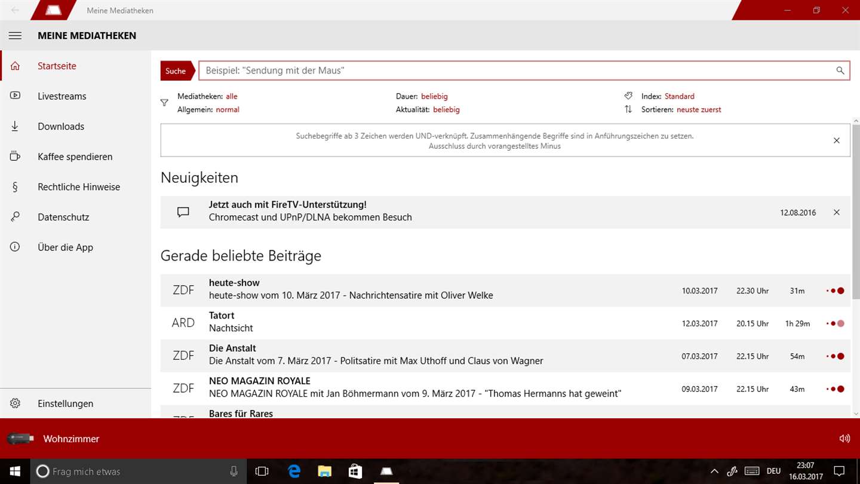Open the NEO MAGAZIN ROYALE entry

[505, 389]
